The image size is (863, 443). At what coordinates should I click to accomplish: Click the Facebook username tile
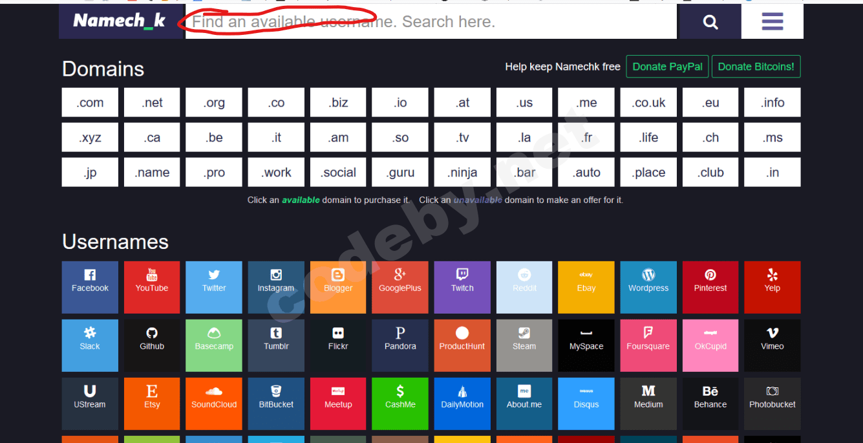(90, 287)
